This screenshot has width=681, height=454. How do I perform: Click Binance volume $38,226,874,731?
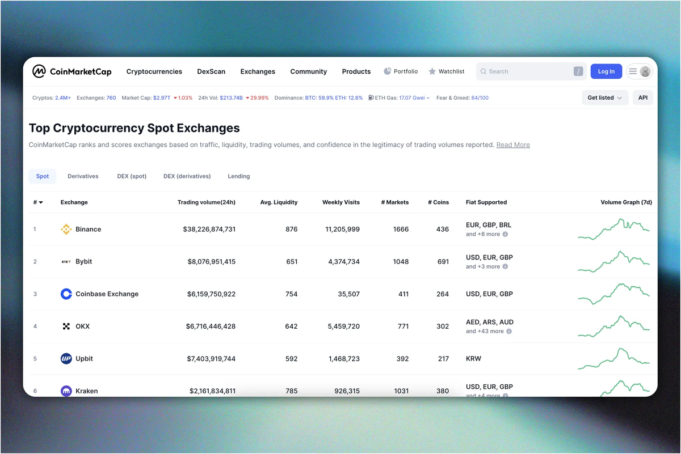tap(209, 230)
